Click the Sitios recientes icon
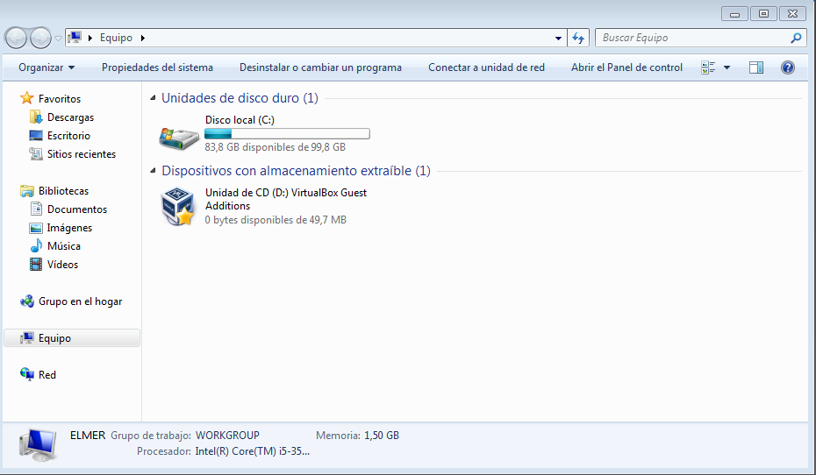The image size is (816, 475). [x=36, y=154]
